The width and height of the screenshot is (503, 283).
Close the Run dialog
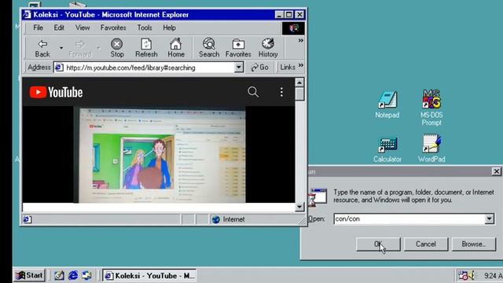(x=496, y=171)
